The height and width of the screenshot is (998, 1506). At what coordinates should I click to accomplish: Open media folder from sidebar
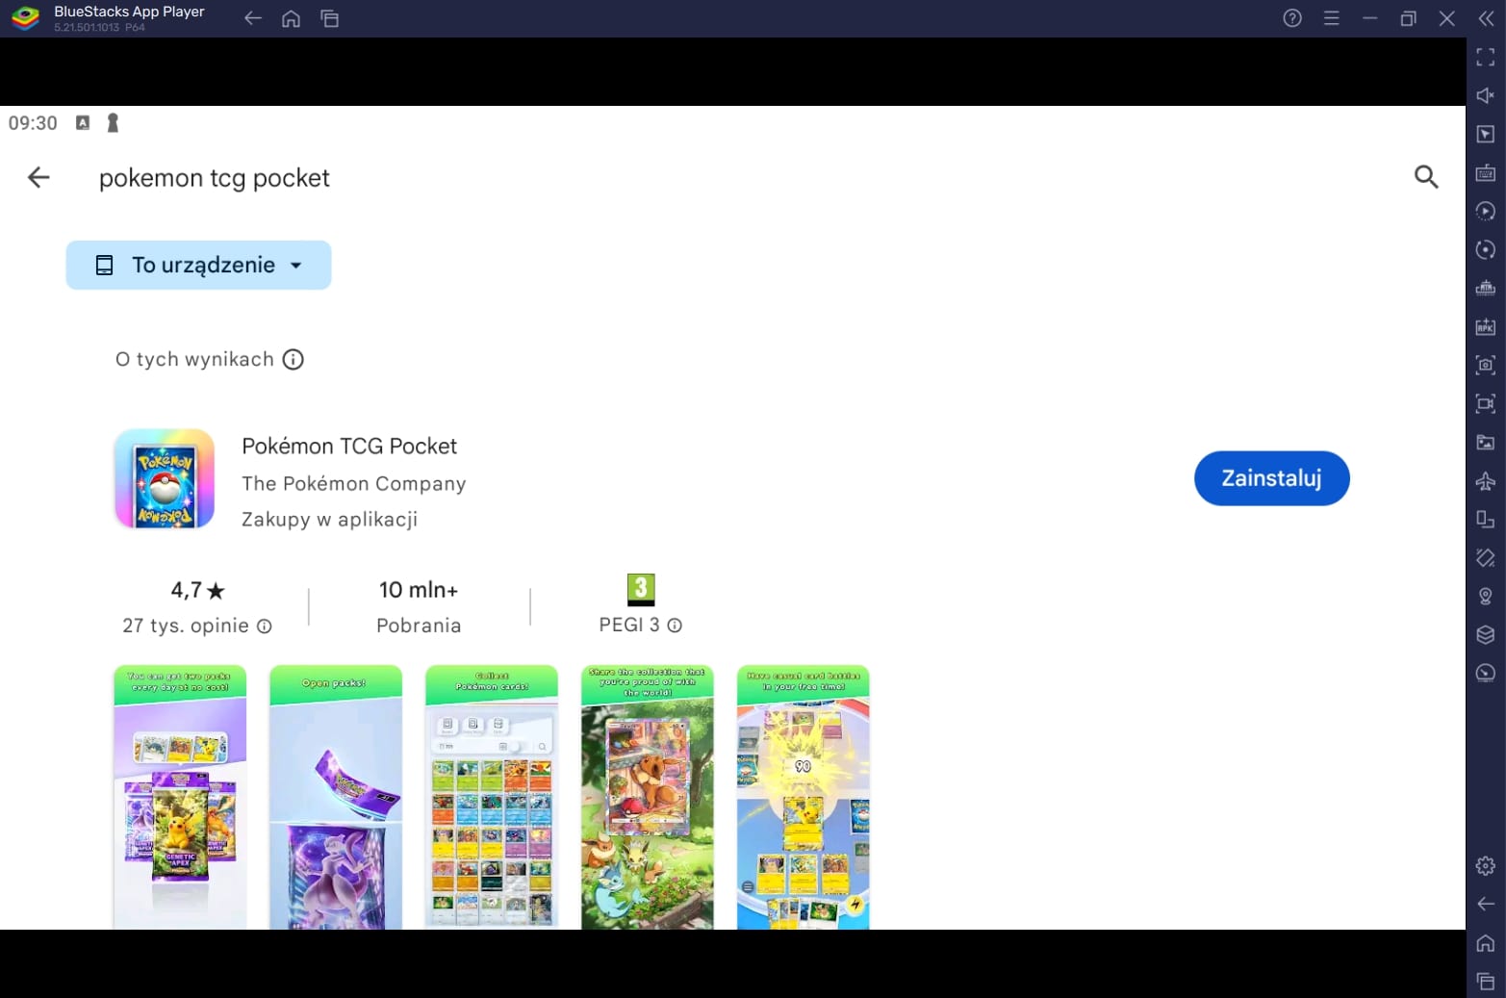coord(1486,443)
